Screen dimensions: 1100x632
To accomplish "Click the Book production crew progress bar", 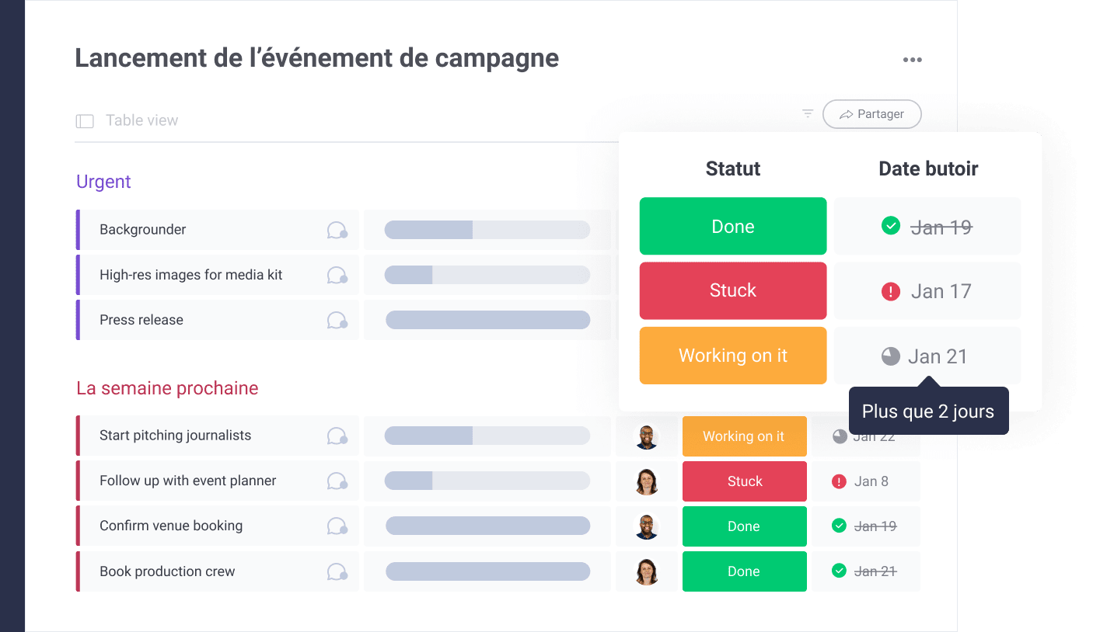I will pos(487,571).
